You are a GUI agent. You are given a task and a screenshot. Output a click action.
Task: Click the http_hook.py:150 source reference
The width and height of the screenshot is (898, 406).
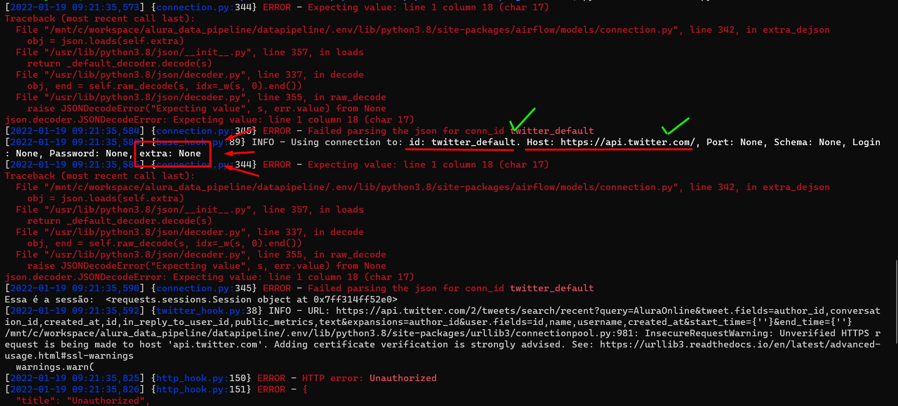point(201,378)
